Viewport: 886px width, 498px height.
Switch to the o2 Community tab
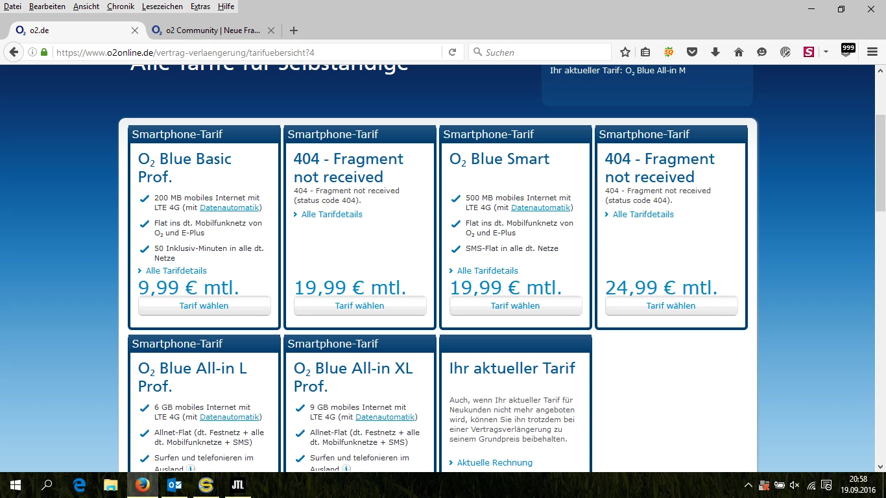212,30
